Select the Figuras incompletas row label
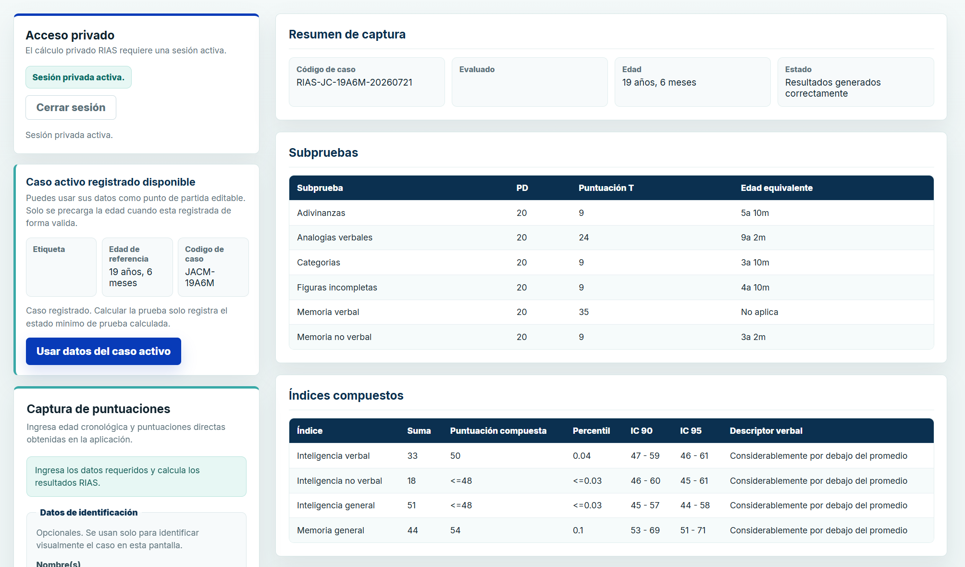Screen dimensions: 965x567 pos(337,288)
